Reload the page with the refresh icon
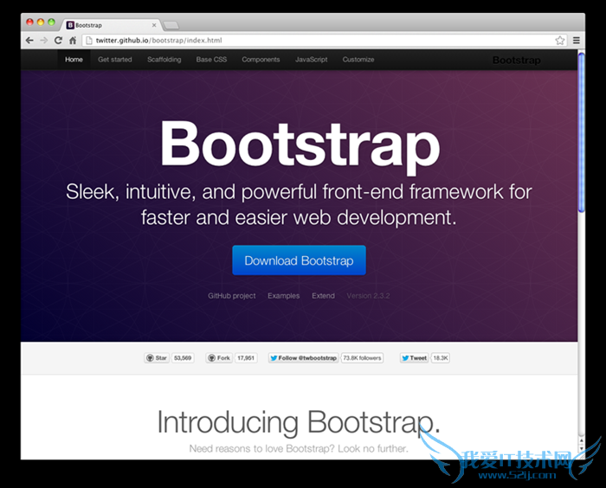This screenshot has width=606, height=488. pos(58,40)
